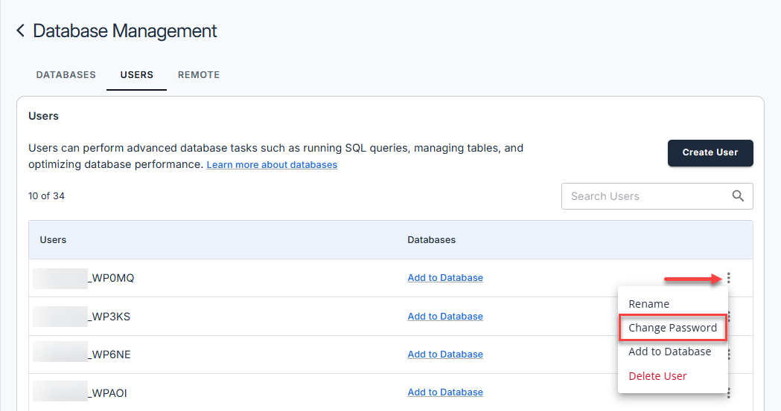This screenshot has width=781, height=411.
Task: Click the 10 of 34 count text
Action: click(x=46, y=195)
